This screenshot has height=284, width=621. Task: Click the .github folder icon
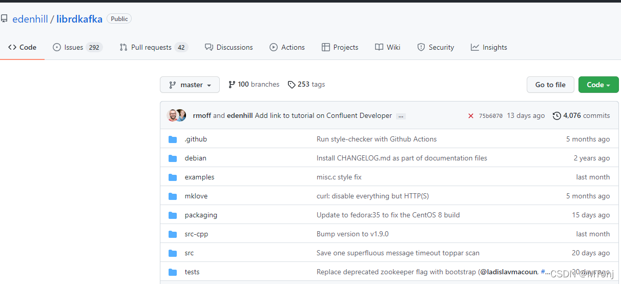click(173, 139)
